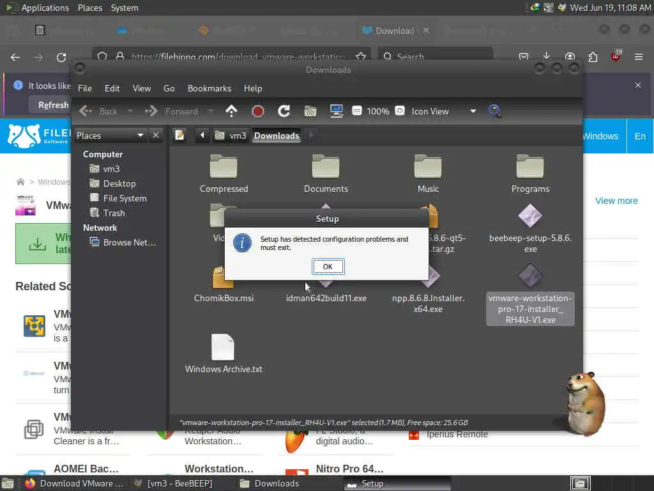
Task: Click OK in the Setup dialog
Action: [328, 267]
